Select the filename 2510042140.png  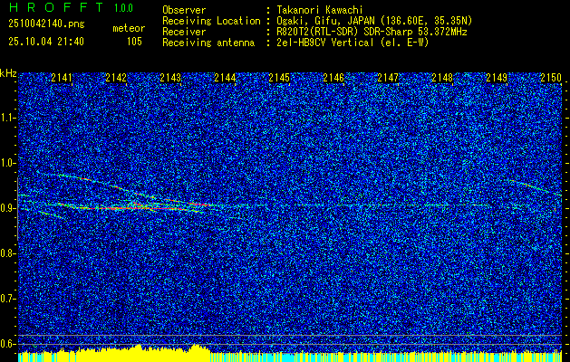pos(46,24)
